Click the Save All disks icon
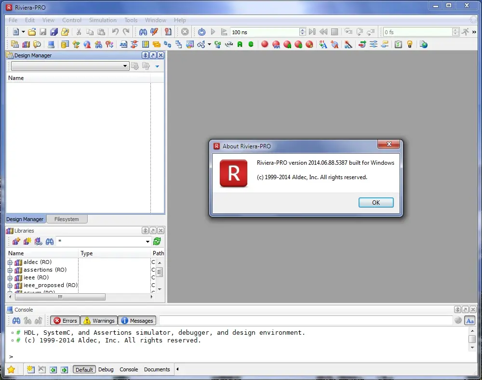The height and width of the screenshot is (380, 482). 54,32
